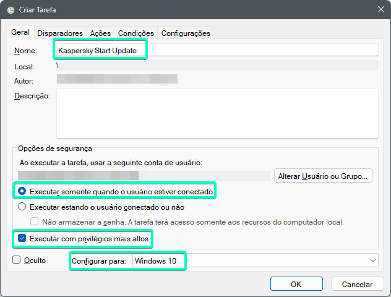Uncheck Executar com privilégios mais altos
391x297 pixels.
pos(22,238)
